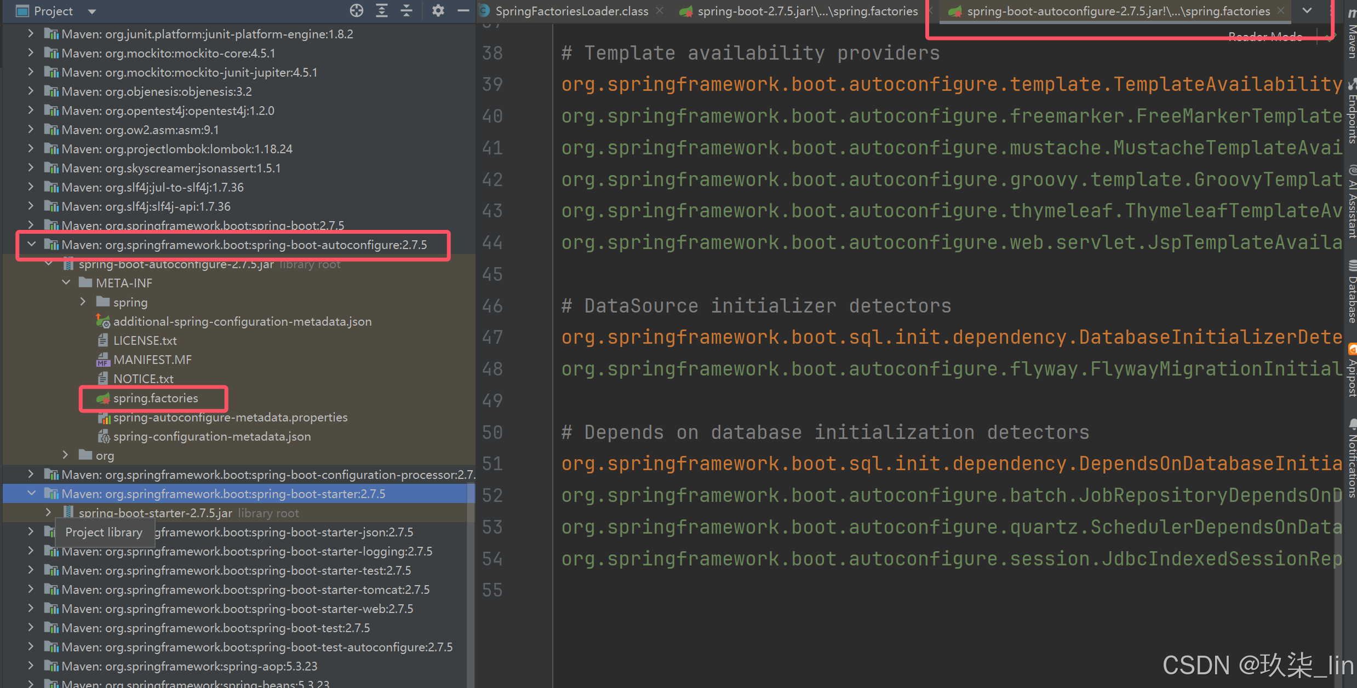The image size is (1357, 688).
Task: Click line 46 DataSource initializer detectors comment
Action: [x=756, y=306]
